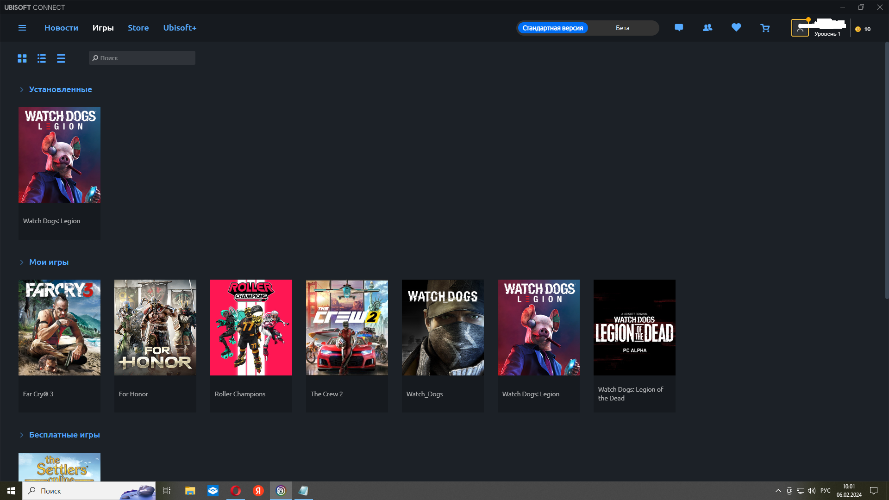
Task: Open The Settlers Online cover
Action: click(59, 467)
